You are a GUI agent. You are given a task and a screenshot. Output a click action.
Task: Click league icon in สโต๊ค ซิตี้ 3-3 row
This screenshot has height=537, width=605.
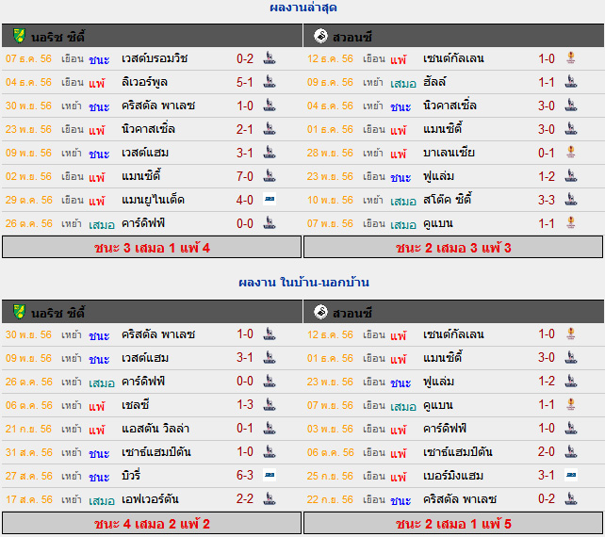coord(571,199)
